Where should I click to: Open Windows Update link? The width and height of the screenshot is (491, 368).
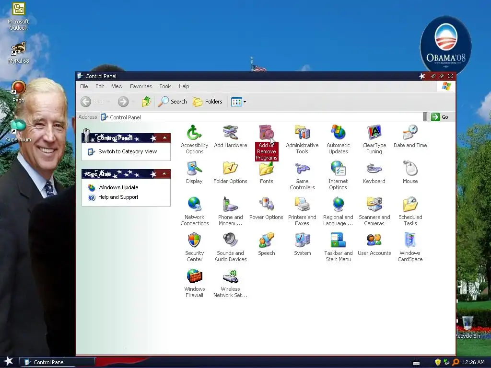[118, 187]
